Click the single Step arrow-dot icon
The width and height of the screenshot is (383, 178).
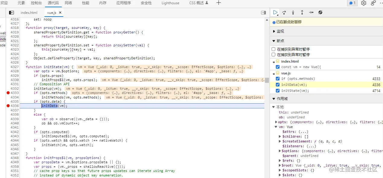coord(311,12)
